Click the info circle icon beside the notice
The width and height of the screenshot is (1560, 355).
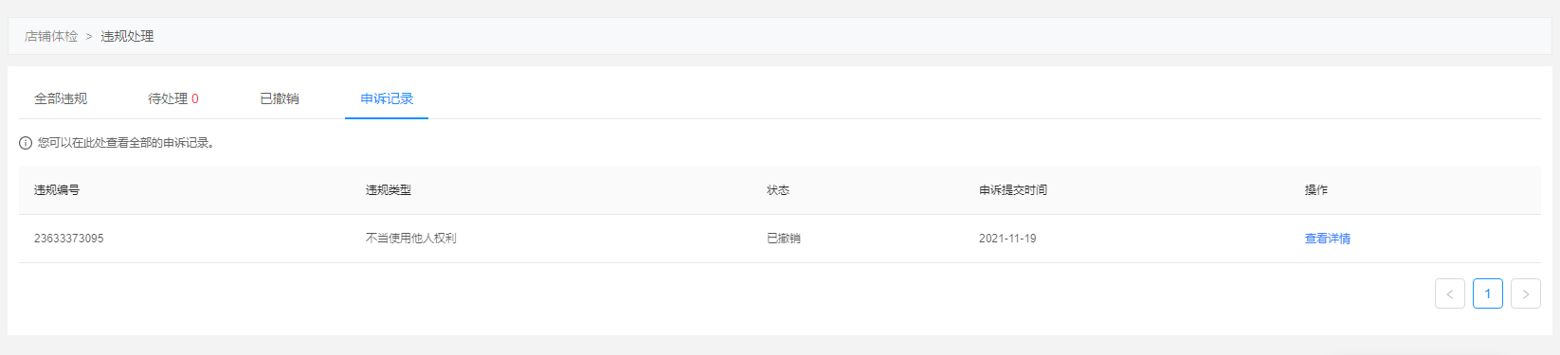(26, 143)
